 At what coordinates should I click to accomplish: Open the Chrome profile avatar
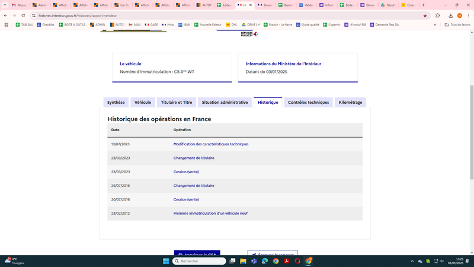(460, 15)
